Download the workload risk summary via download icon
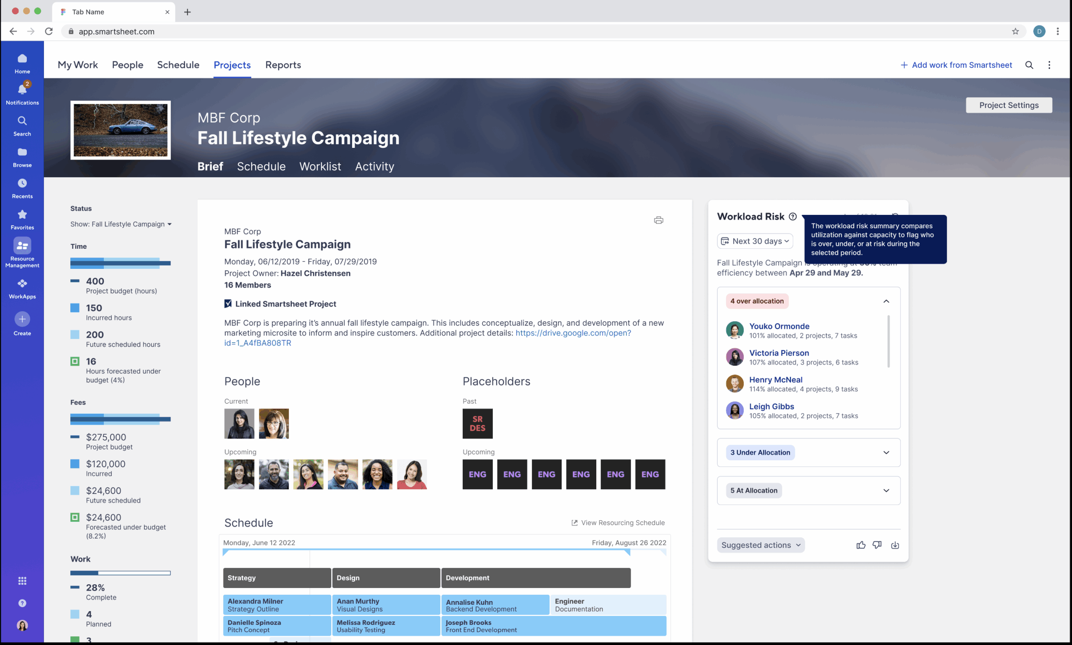 click(895, 544)
